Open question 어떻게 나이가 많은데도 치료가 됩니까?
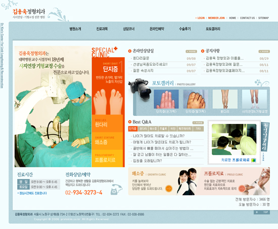The height and width of the screenshot is (229, 278). (x=162, y=142)
